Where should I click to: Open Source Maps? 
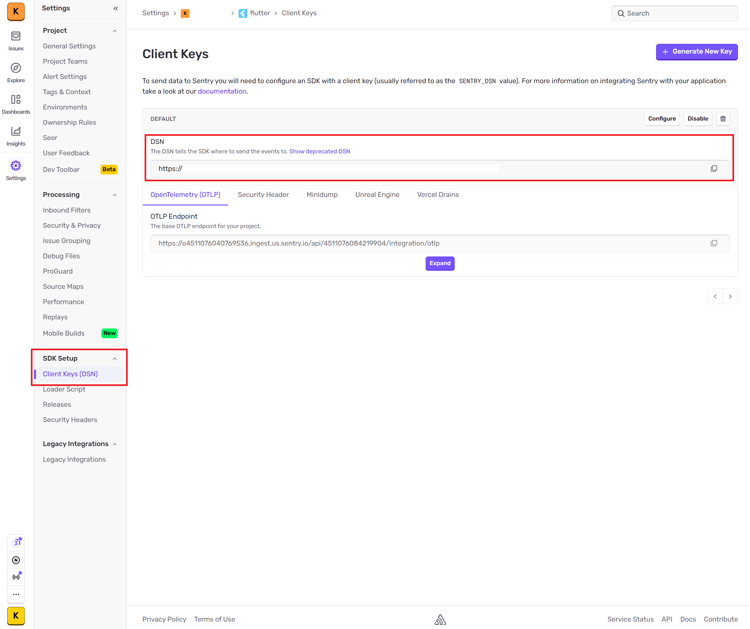click(63, 287)
